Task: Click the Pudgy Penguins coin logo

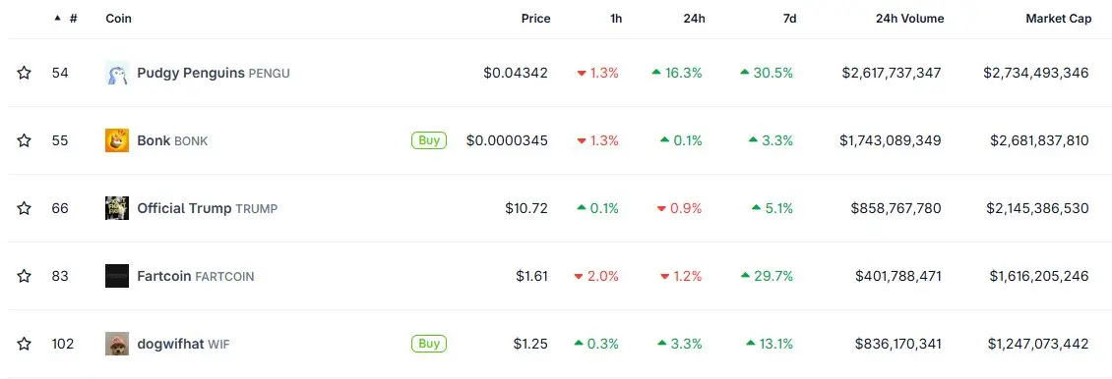Action: click(x=117, y=73)
